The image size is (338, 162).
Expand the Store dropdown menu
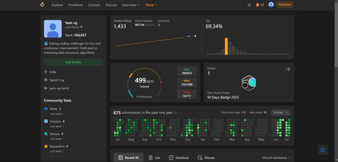tap(151, 5)
